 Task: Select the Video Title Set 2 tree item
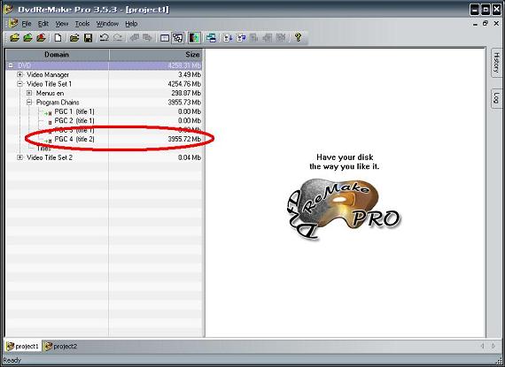coord(50,157)
